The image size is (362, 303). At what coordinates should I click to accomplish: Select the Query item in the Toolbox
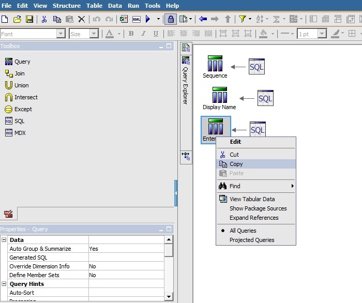pyautogui.click(x=18, y=62)
